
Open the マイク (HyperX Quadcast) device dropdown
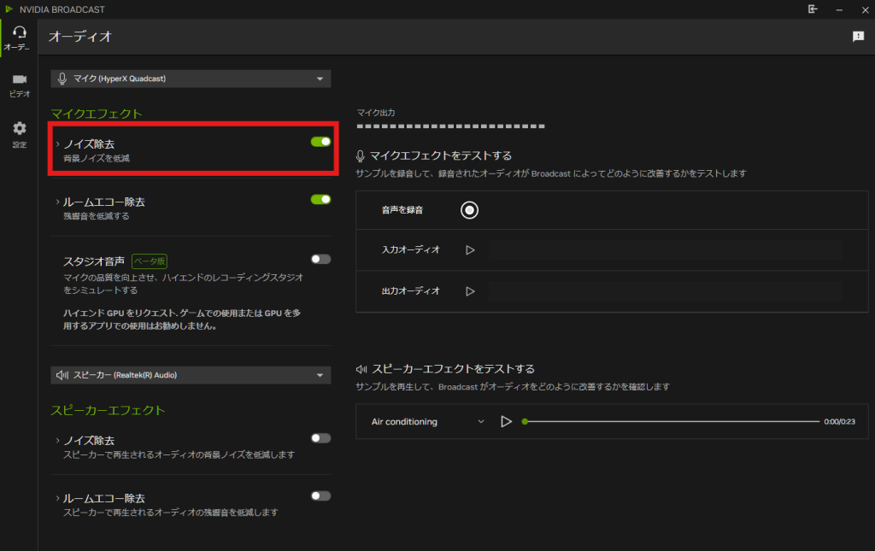coord(191,79)
